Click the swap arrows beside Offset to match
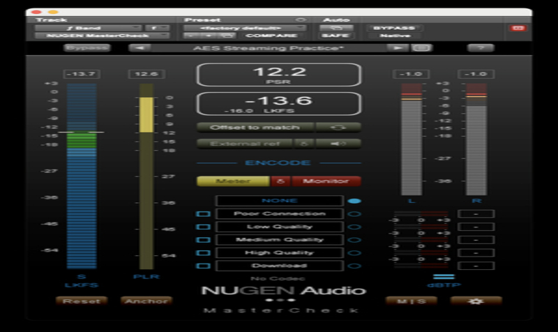The width and height of the screenshot is (558, 332). point(338,128)
